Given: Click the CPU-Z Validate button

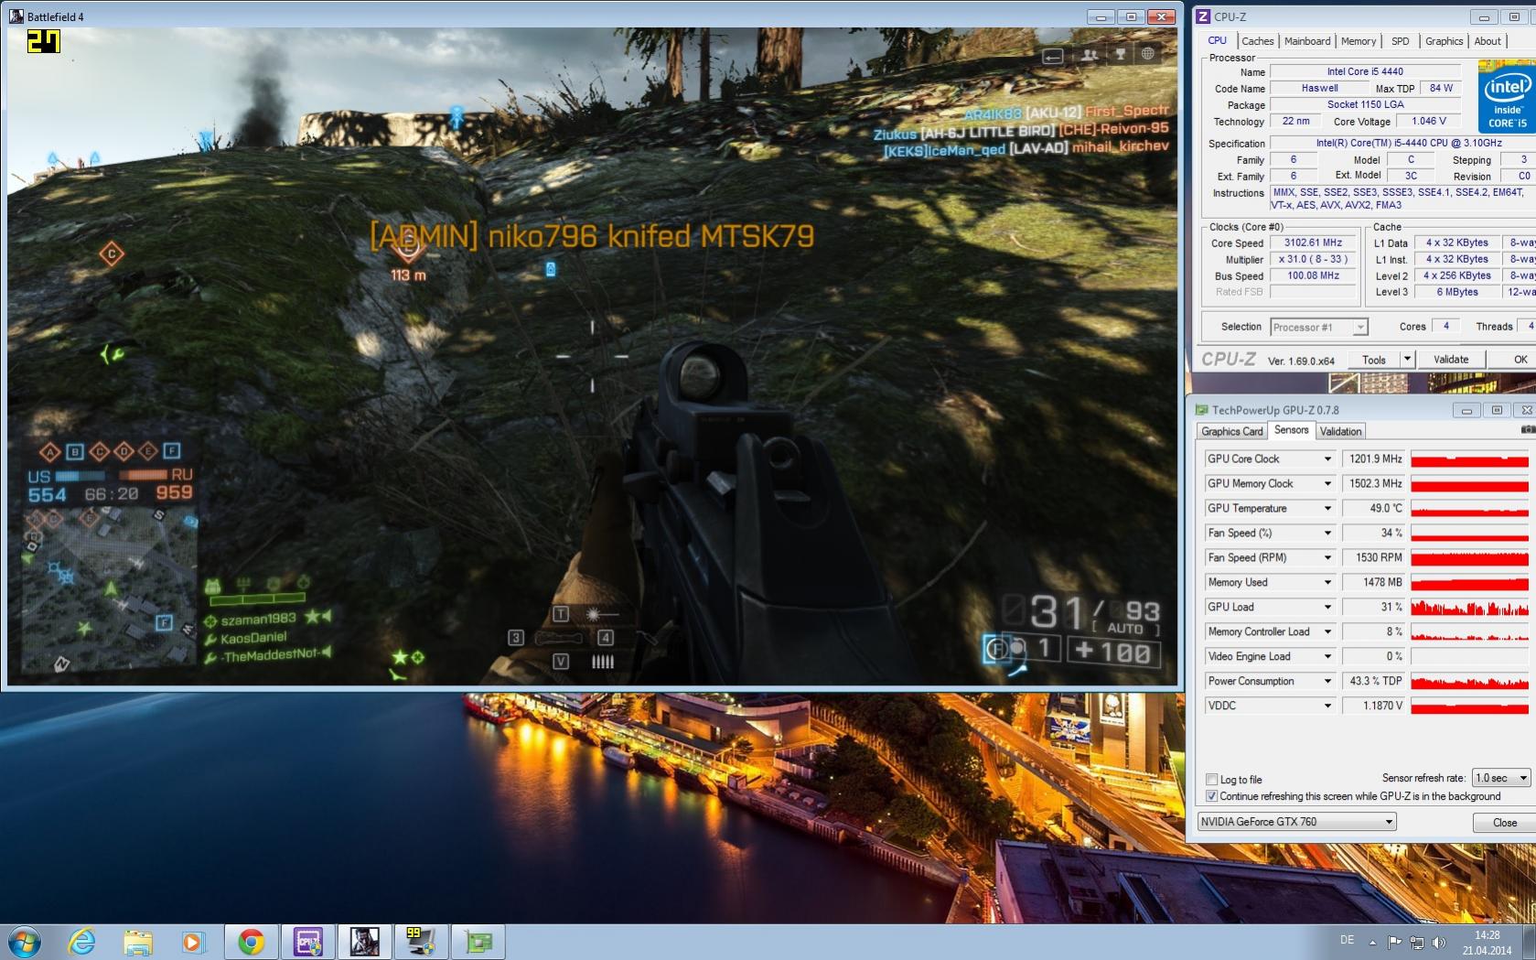Looking at the screenshot, I should coord(1450,360).
